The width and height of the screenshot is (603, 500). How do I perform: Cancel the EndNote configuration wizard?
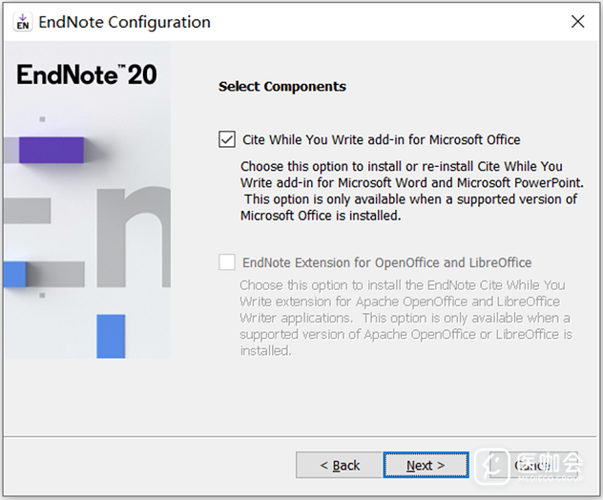[531, 466]
